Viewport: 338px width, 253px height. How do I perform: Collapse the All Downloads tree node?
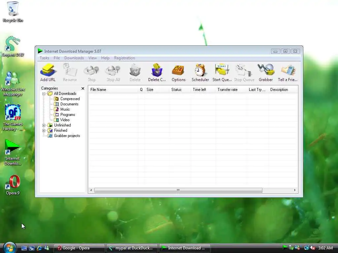click(44, 94)
